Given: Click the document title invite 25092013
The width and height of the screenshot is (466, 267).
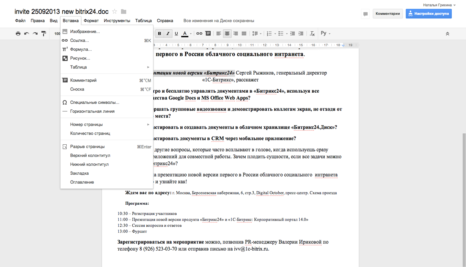Looking at the screenshot, I should pyautogui.click(x=61, y=12).
